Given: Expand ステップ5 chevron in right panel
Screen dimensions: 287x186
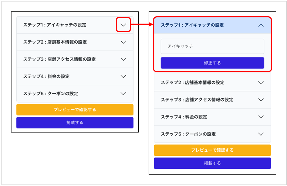Looking at the screenshot, I should click(x=261, y=134).
